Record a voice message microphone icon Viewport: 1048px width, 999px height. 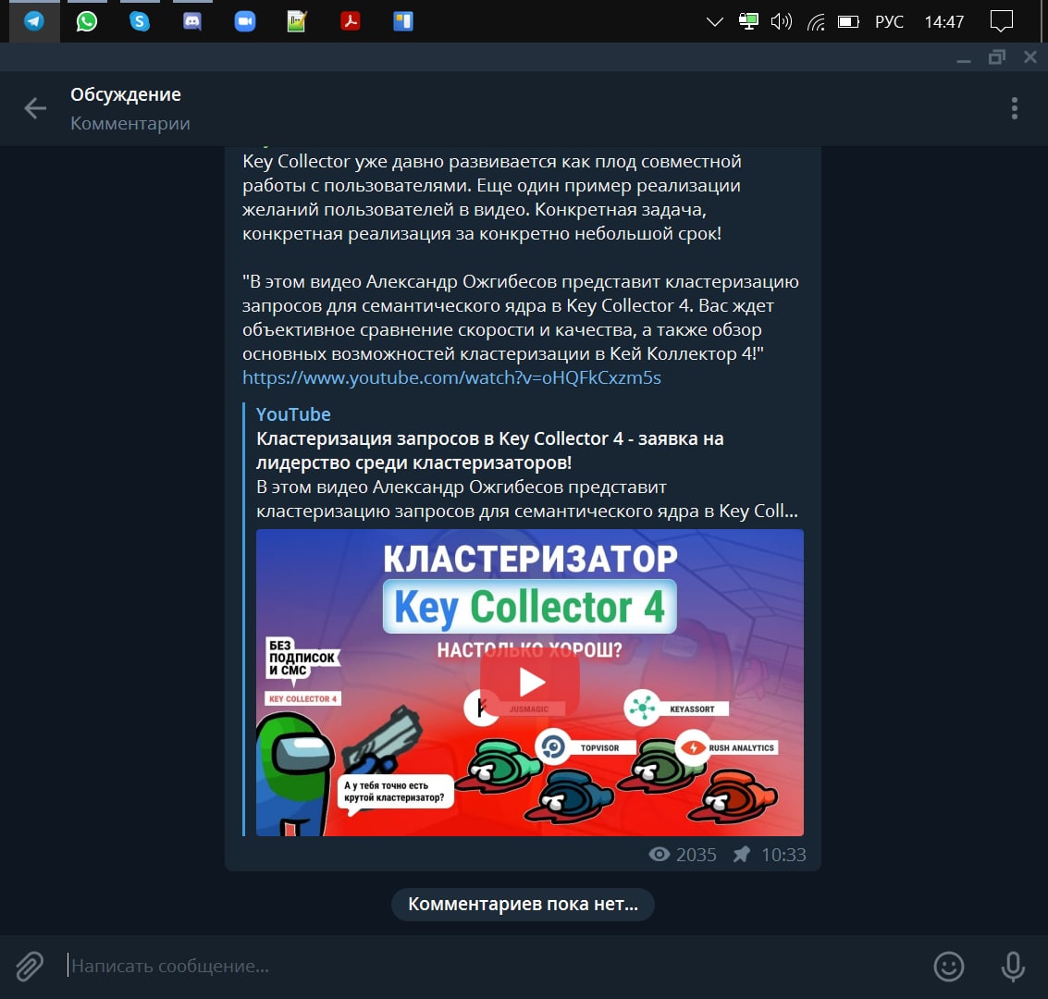(x=1013, y=967)
